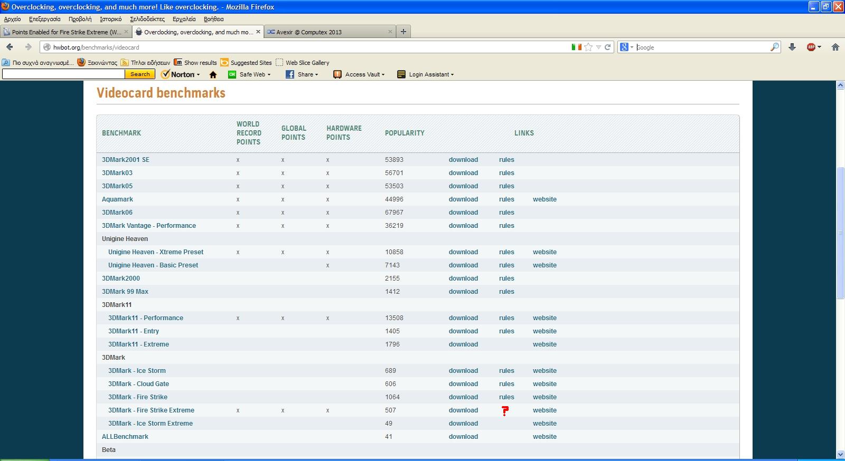Open the 3DMark Vantage - Performance link
This screenshot has width=845, height=461.
[x=149, y=226]
